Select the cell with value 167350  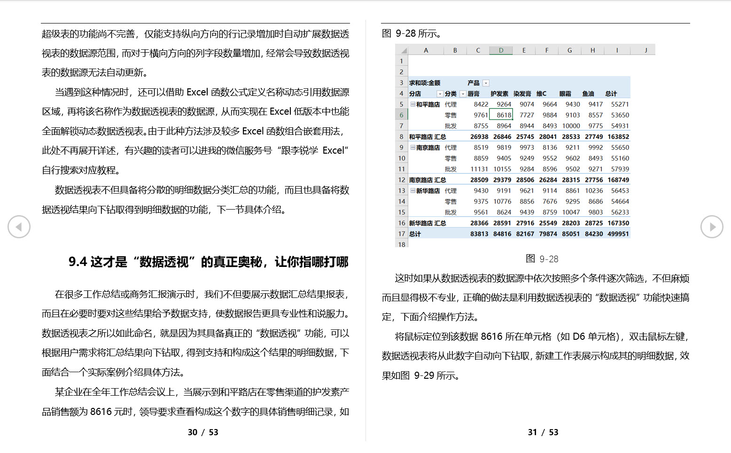(618, 223)
